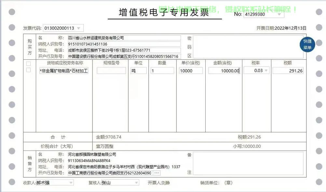The height and width of the screenshot is (192, 326).
Task: Click the empty 规格型号 field
Action: point(111,71)
